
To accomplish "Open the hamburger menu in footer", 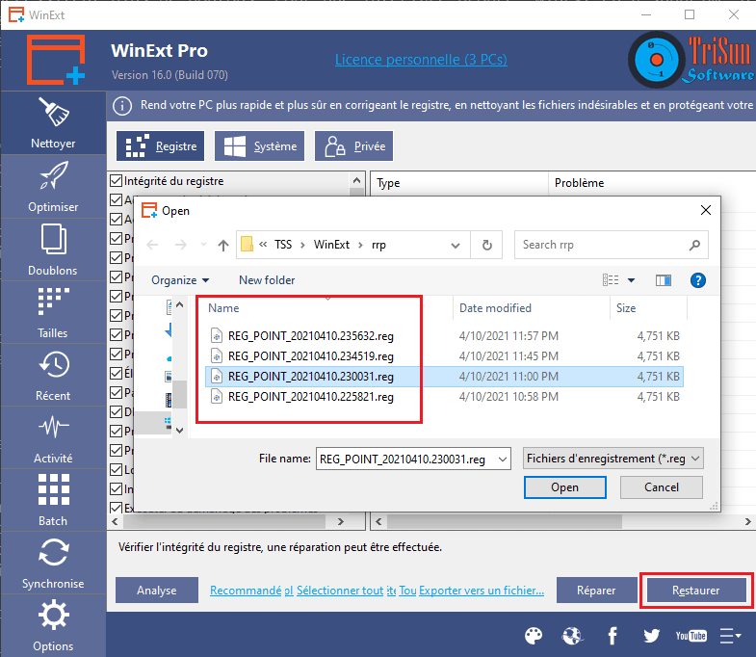I will 730,636.
